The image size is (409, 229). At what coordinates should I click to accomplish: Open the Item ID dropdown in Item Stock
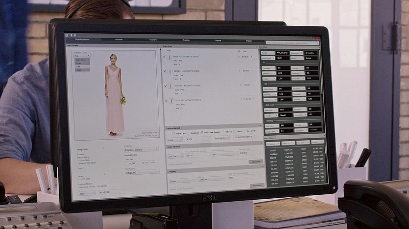point(267,53)
